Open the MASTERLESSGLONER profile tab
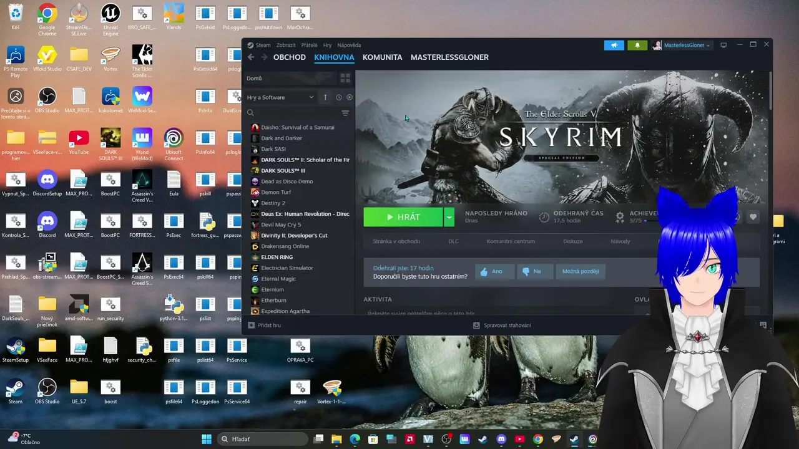The height and width of the screenshot is (449, 799). click(x=449, y=57)
